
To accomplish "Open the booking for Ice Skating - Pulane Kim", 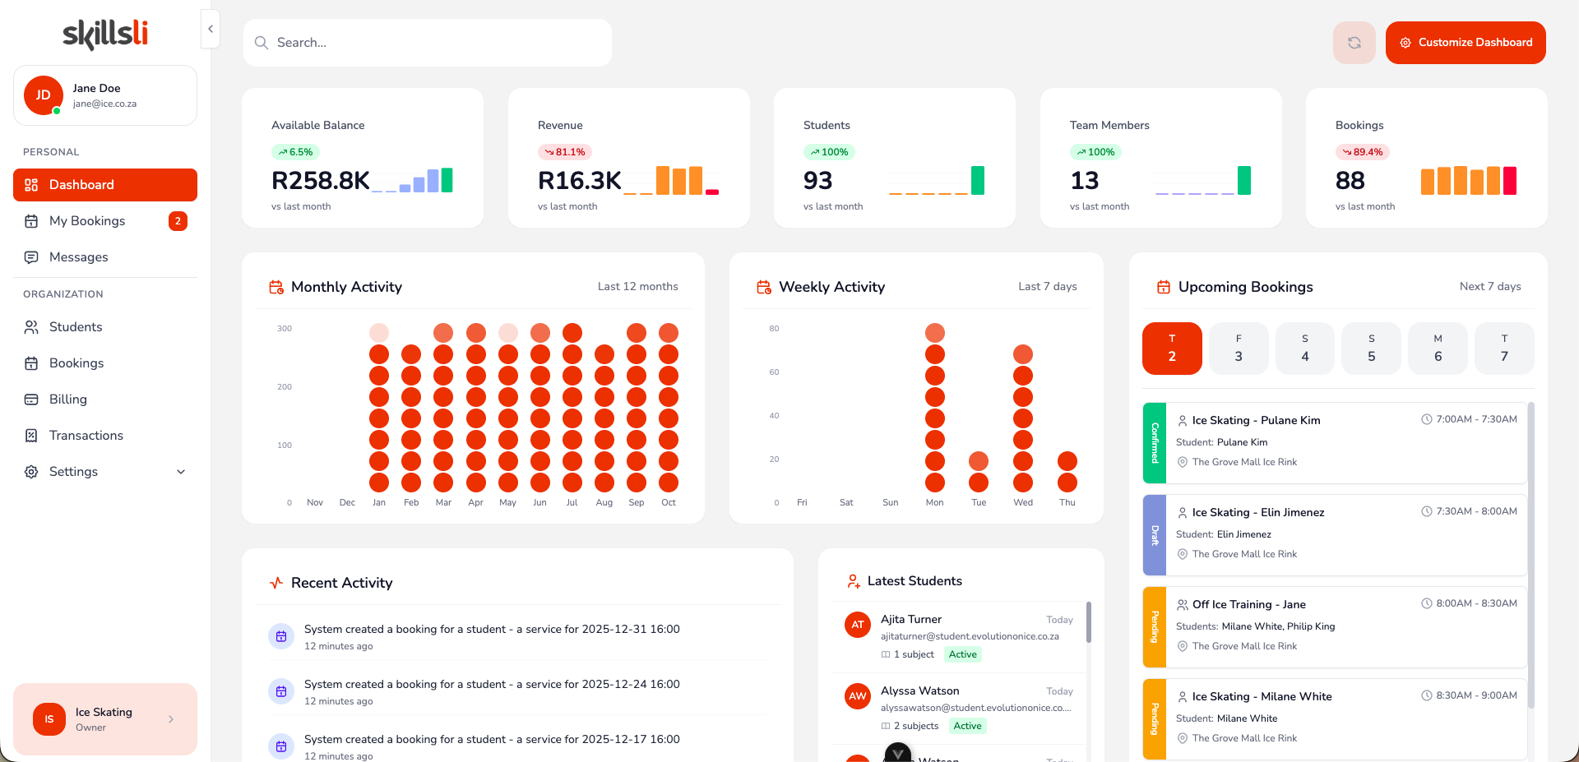I will [1332, 442].
